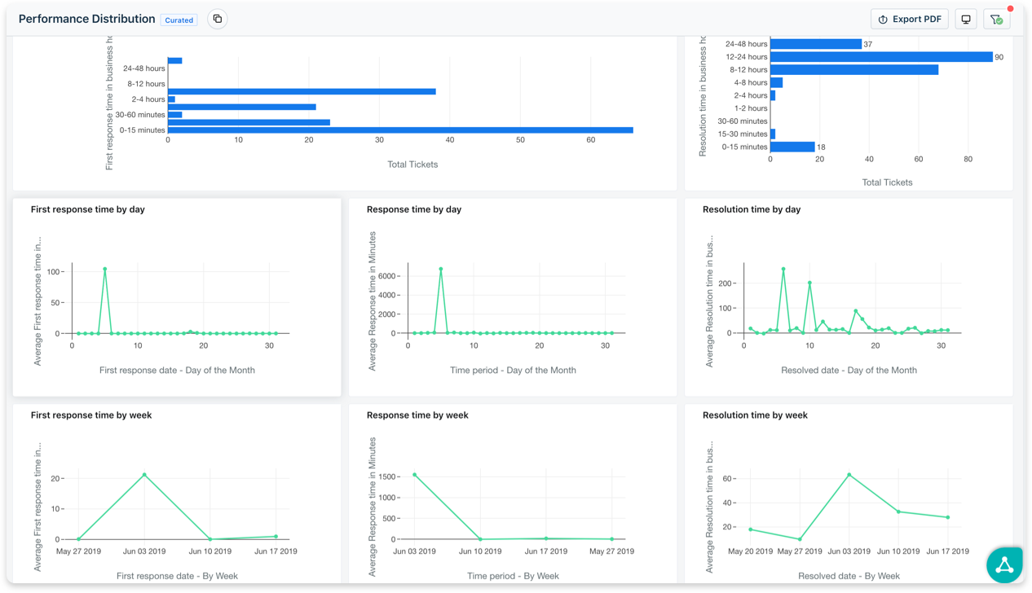Viewport: 1032px width, 593px height.
Task: Click the green checkmark on the filter icon
Action: click(1002, 22)
